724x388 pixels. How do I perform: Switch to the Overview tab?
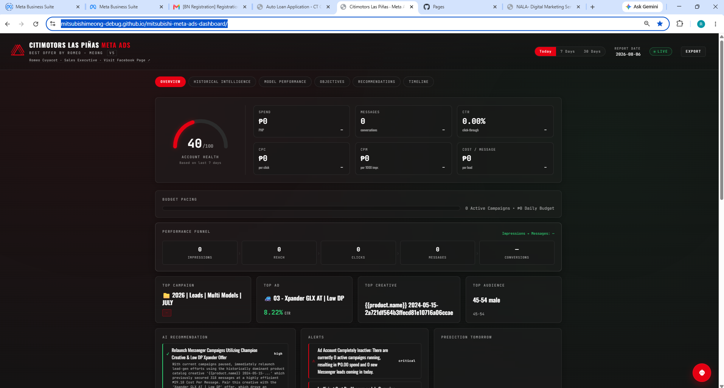pos(170,82)
